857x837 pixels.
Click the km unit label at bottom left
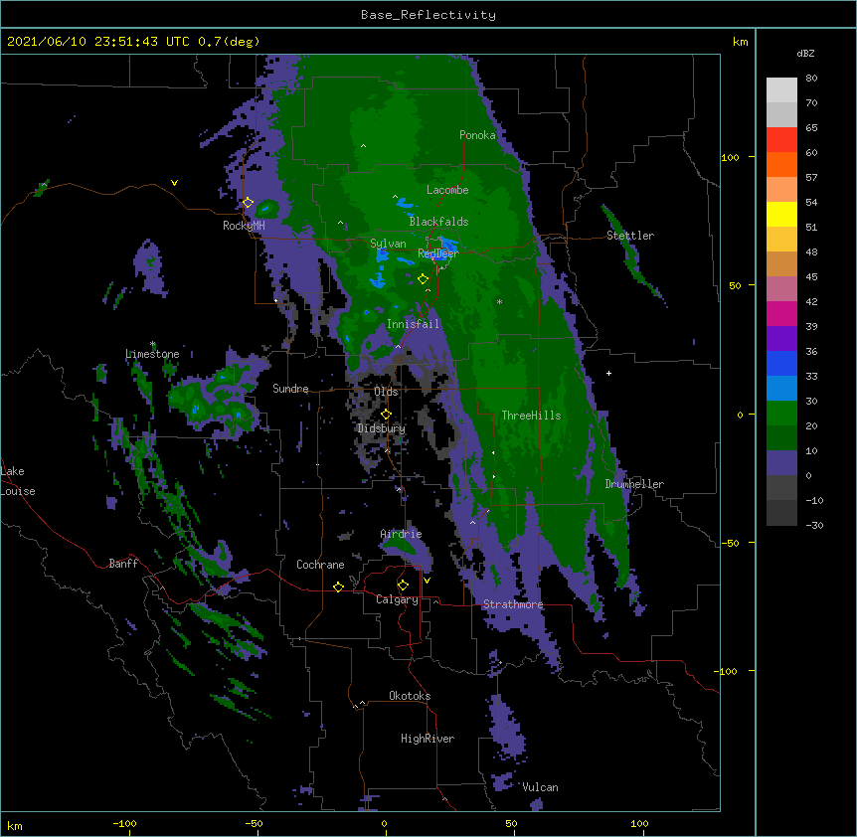pyautogui.click(x=15, y=825)
